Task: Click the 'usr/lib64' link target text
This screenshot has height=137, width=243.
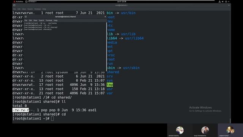Action: click(134, 38)
